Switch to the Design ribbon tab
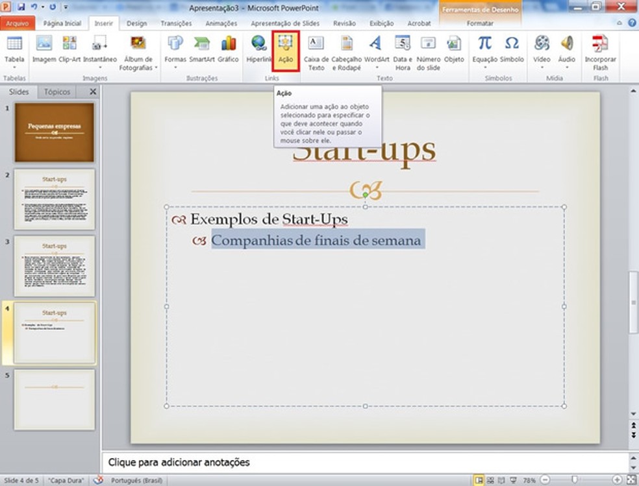639x486 pixels. (x=137, y=23)
